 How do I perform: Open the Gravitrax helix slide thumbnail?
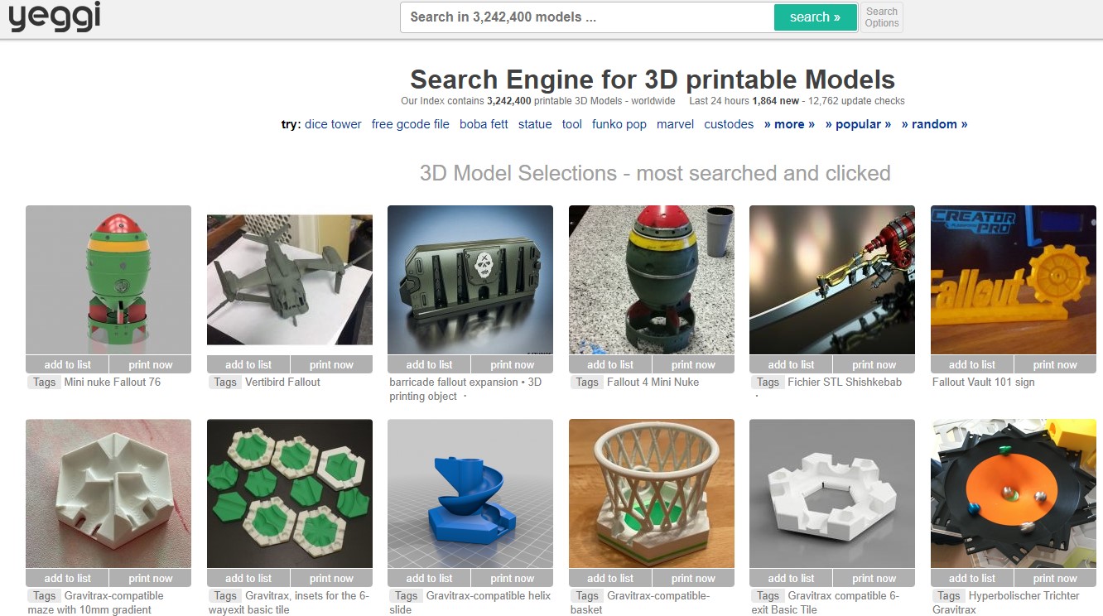pyautogui.click(x=470, y=493)
